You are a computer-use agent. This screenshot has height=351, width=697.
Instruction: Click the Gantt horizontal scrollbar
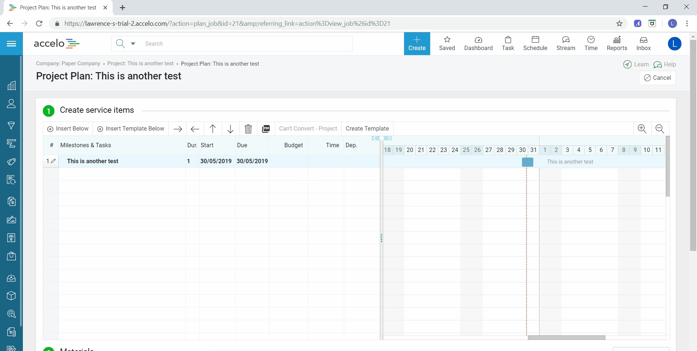(x=566, y=338)
